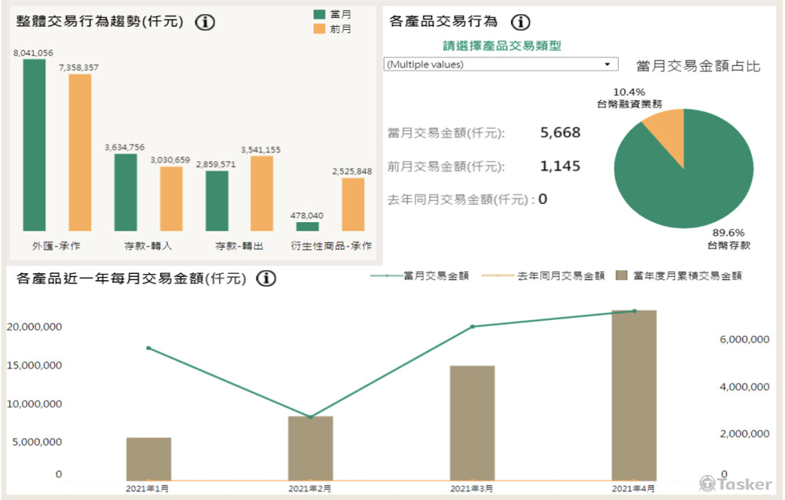Click the 1,145 previous month amount value

pos(560,166)
